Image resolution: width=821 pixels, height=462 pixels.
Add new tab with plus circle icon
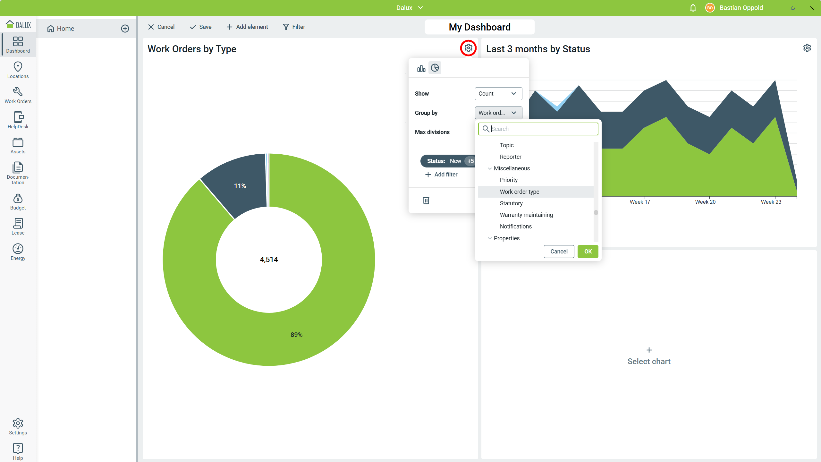pos(125,29)
